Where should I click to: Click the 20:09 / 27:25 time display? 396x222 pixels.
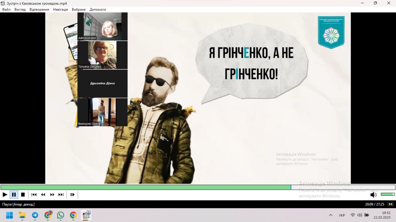click(x=374, y=204)
